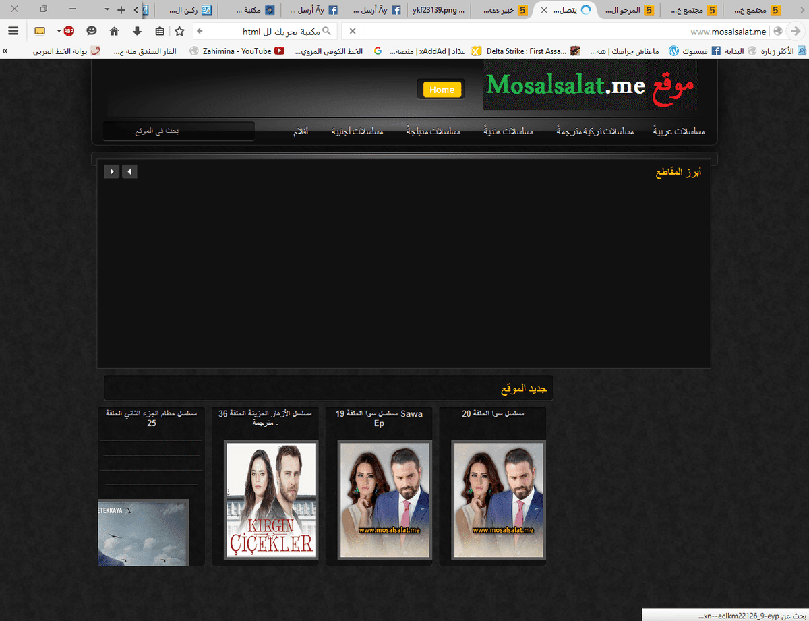Open the مسلسلات مدبلجة menu
The height and width of the screenshot is (621, 809).
click(433, 131)
